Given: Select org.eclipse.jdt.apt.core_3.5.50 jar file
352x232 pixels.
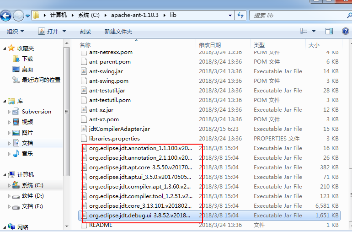Looking at the screenshot, I should click(140, 167).
